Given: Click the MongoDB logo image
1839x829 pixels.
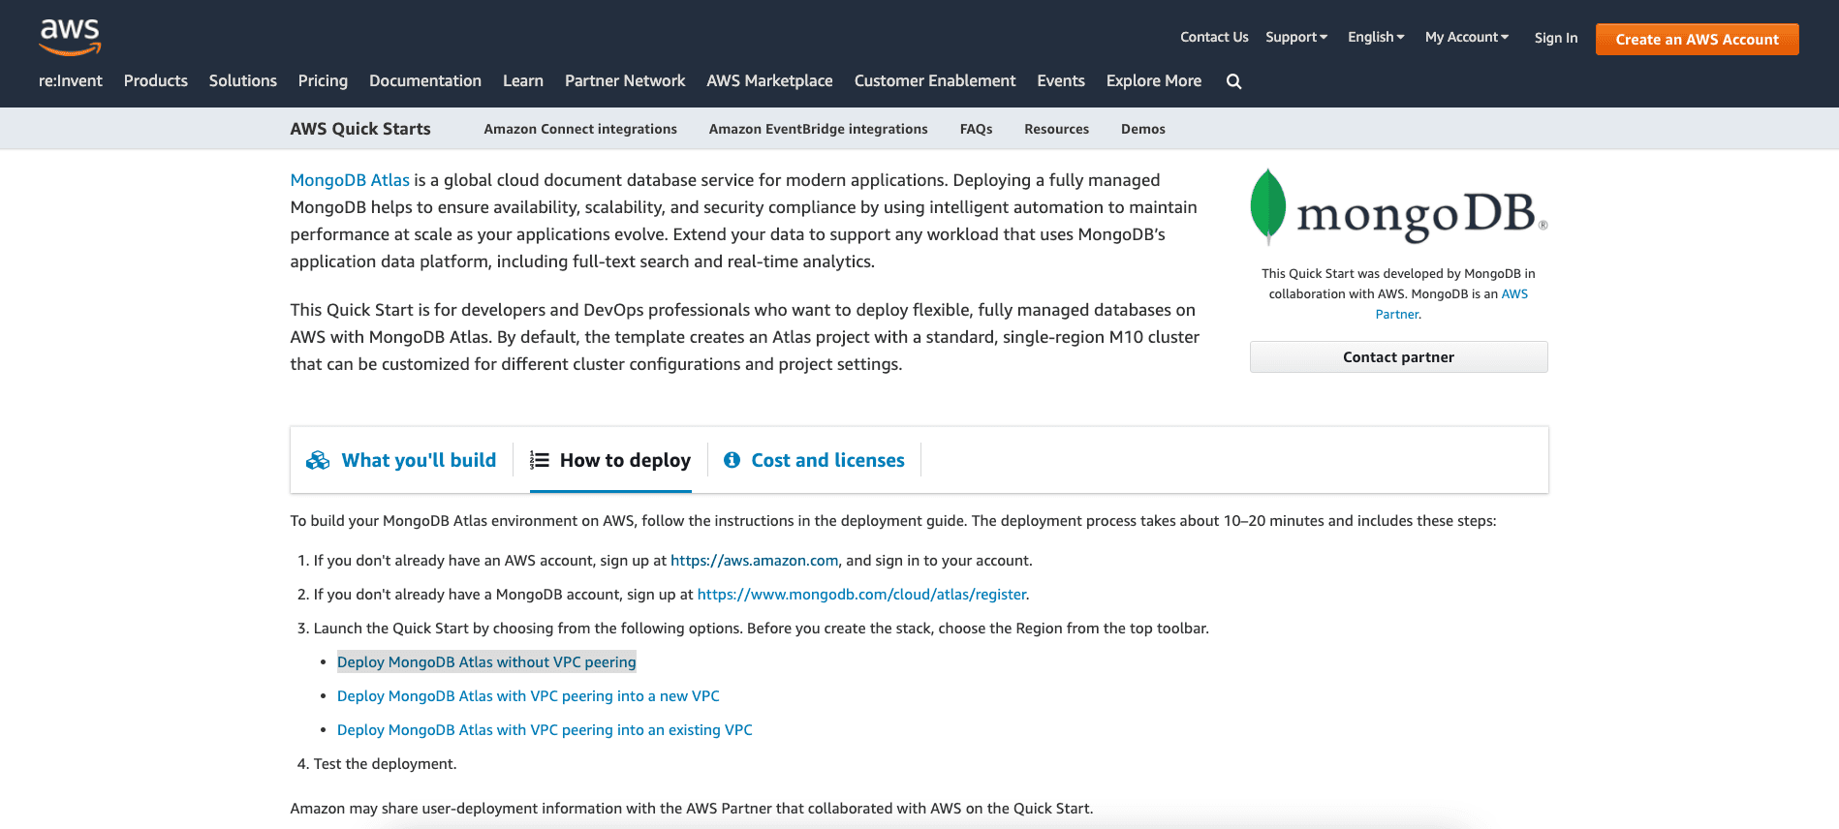Looking at the screenshot, I should pos(1398,208).
